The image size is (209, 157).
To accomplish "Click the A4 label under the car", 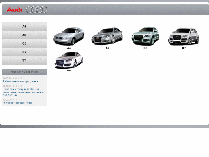I will point(69,48).
